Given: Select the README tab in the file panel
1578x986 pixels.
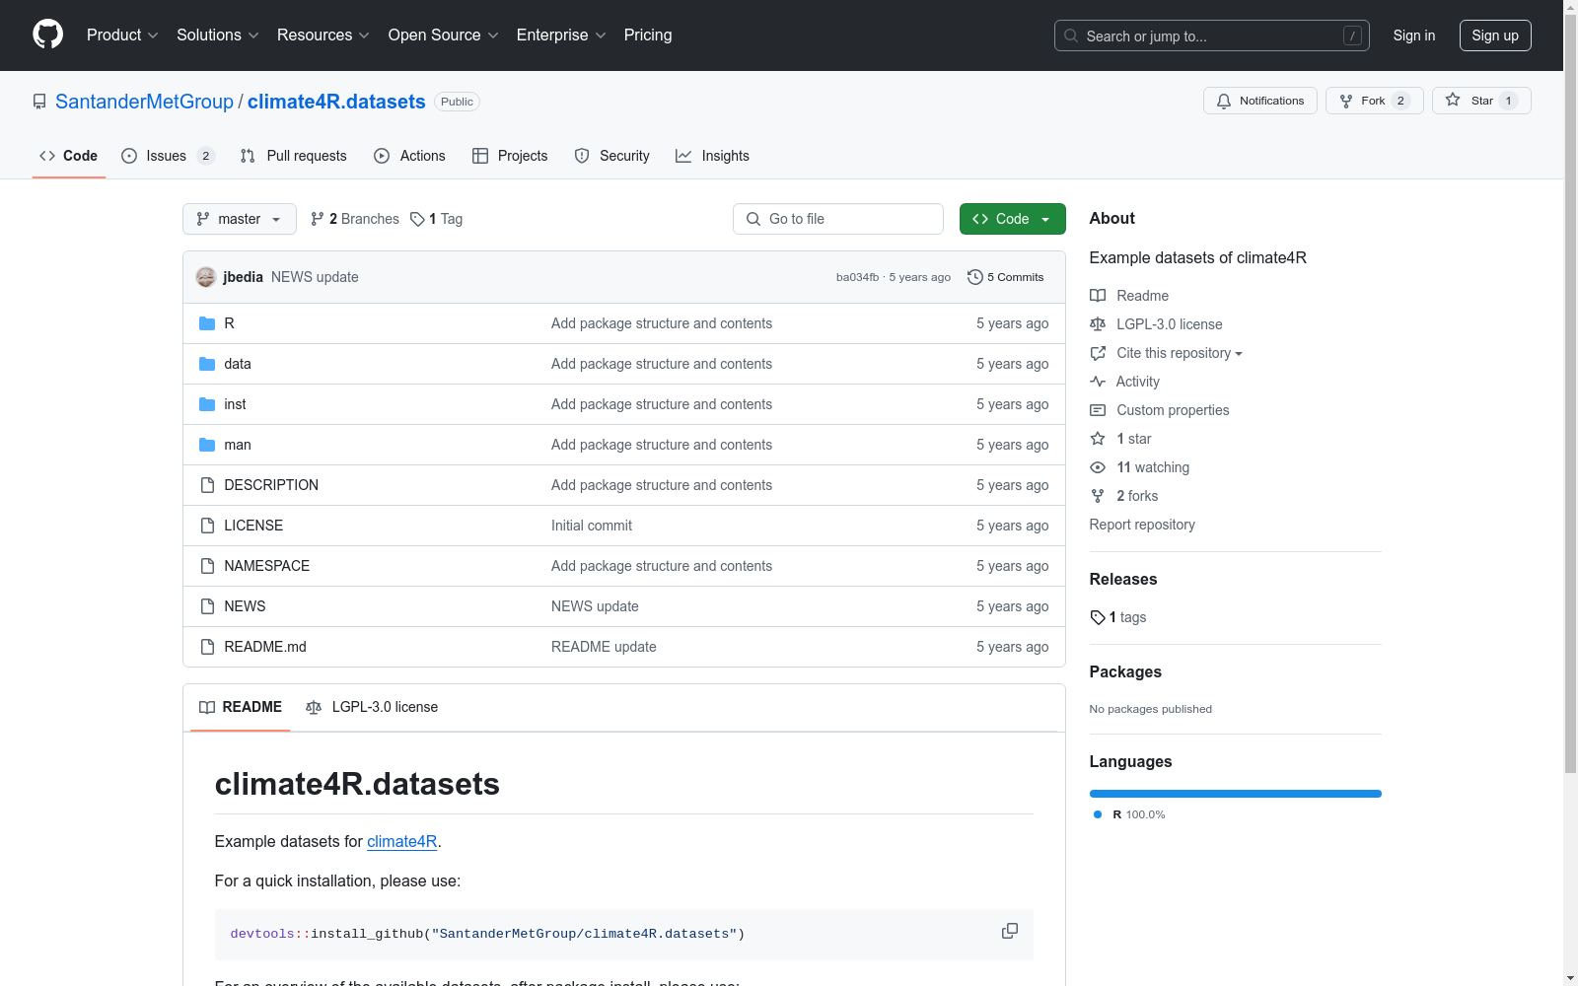Looking at the screenshot, I should click(241, 707).
